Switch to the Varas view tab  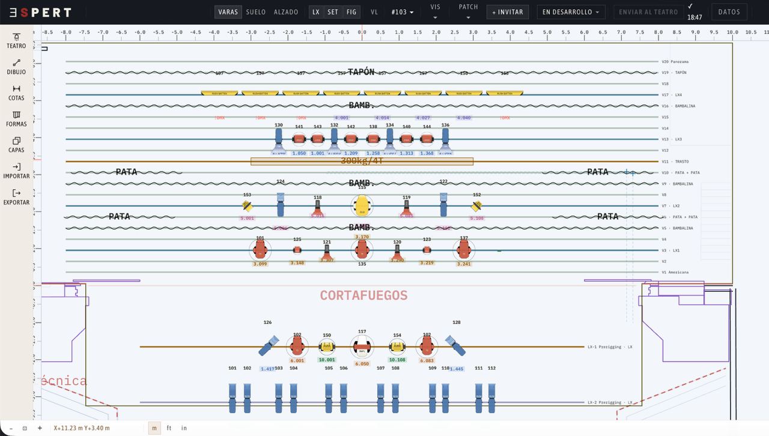coord(228,12)
